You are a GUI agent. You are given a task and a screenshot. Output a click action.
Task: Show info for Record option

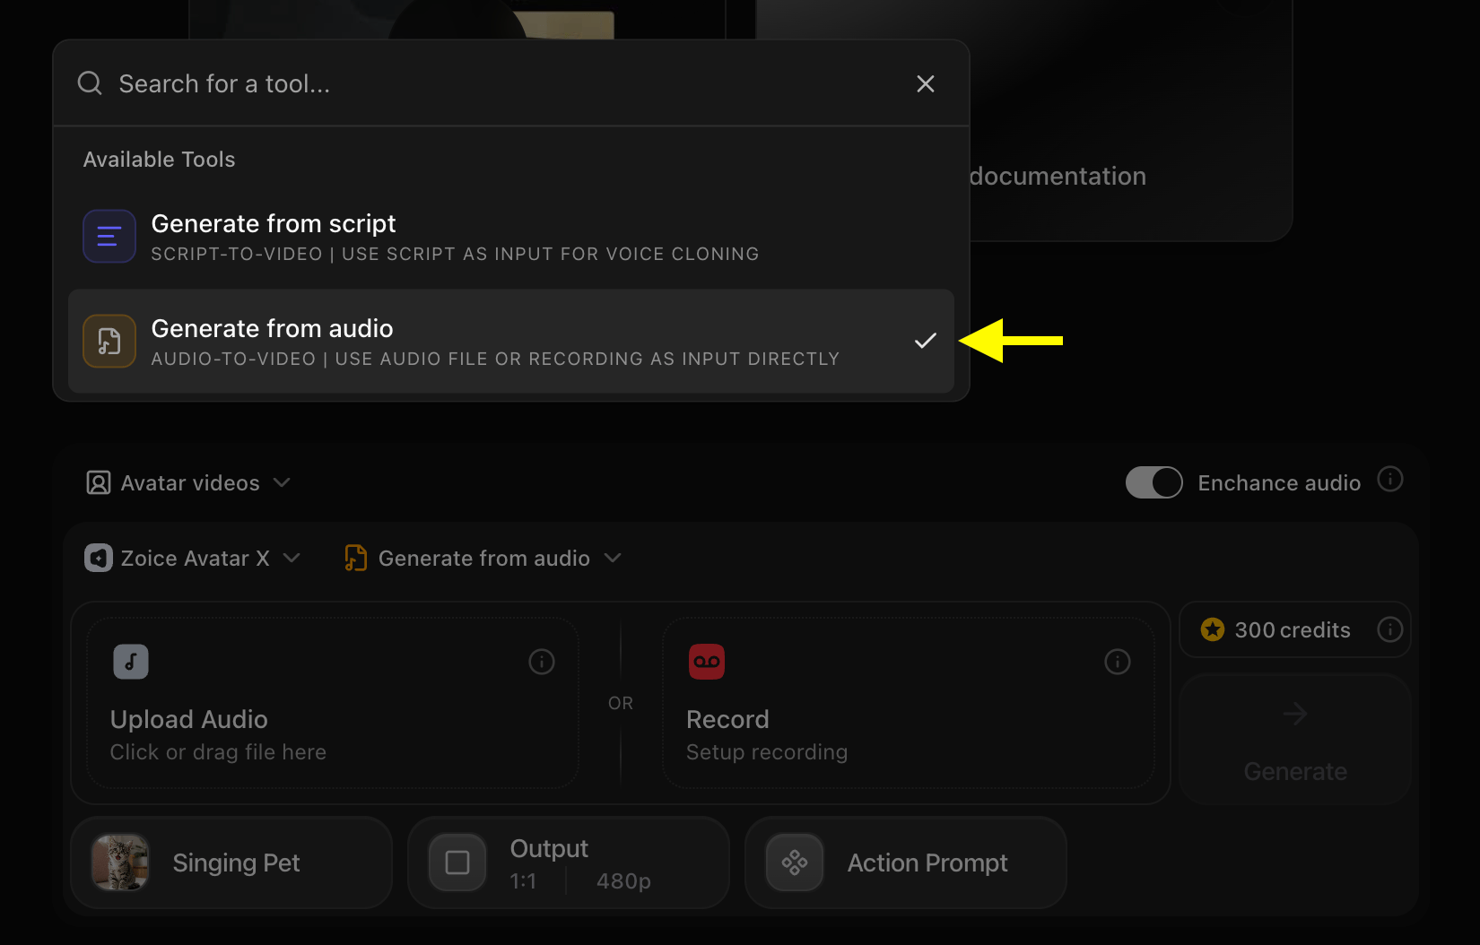tap(1118, 662)
